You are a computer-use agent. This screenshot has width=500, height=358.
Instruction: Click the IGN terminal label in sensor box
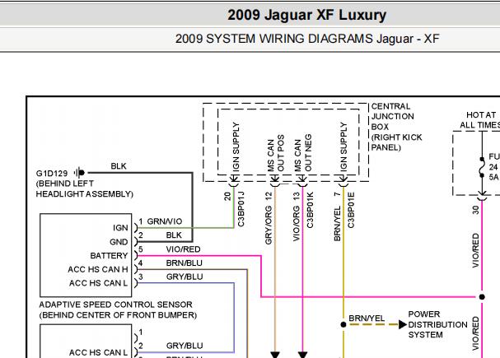[120, 228]
